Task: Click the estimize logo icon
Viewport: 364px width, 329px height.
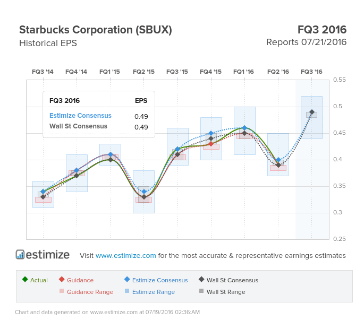Action: pos(20,255)
